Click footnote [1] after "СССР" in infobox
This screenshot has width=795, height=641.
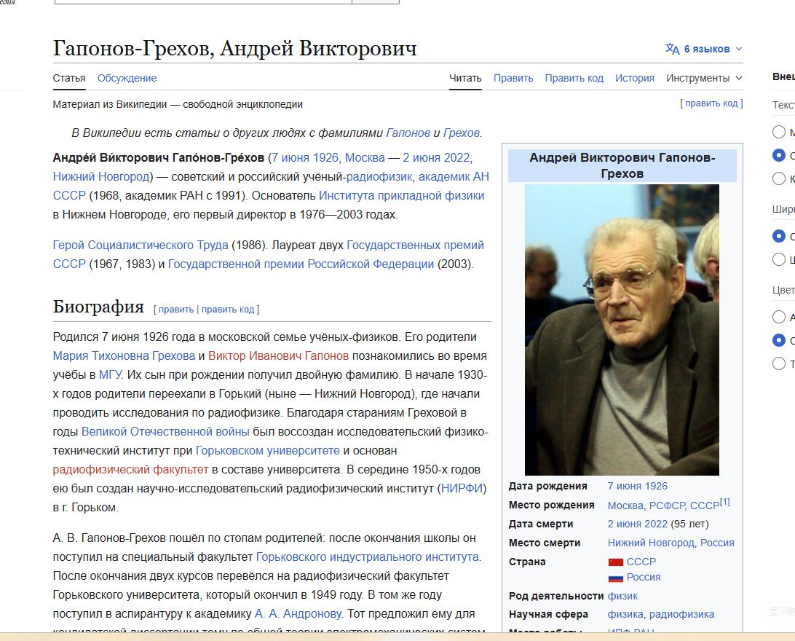pos(725,503)
